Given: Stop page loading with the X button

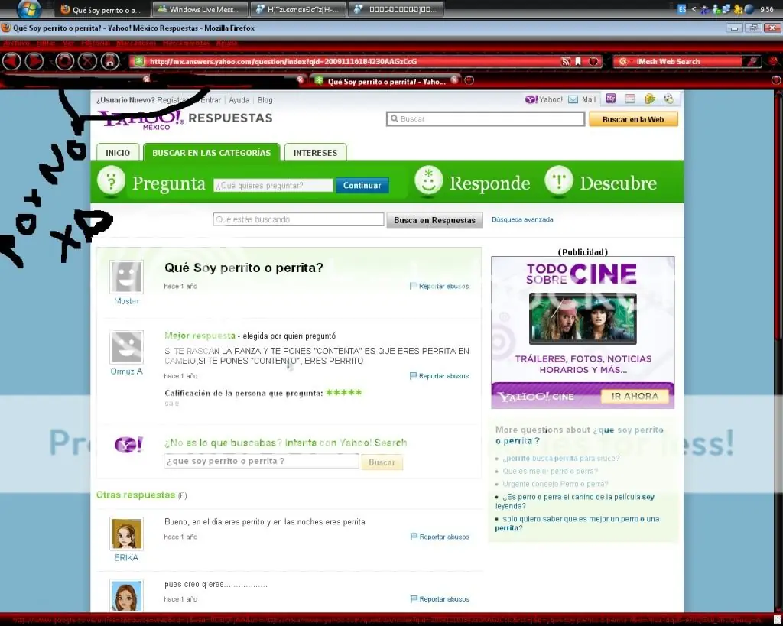Looking at the screenshot, I should pyautogui.click(x=87, y=61).
